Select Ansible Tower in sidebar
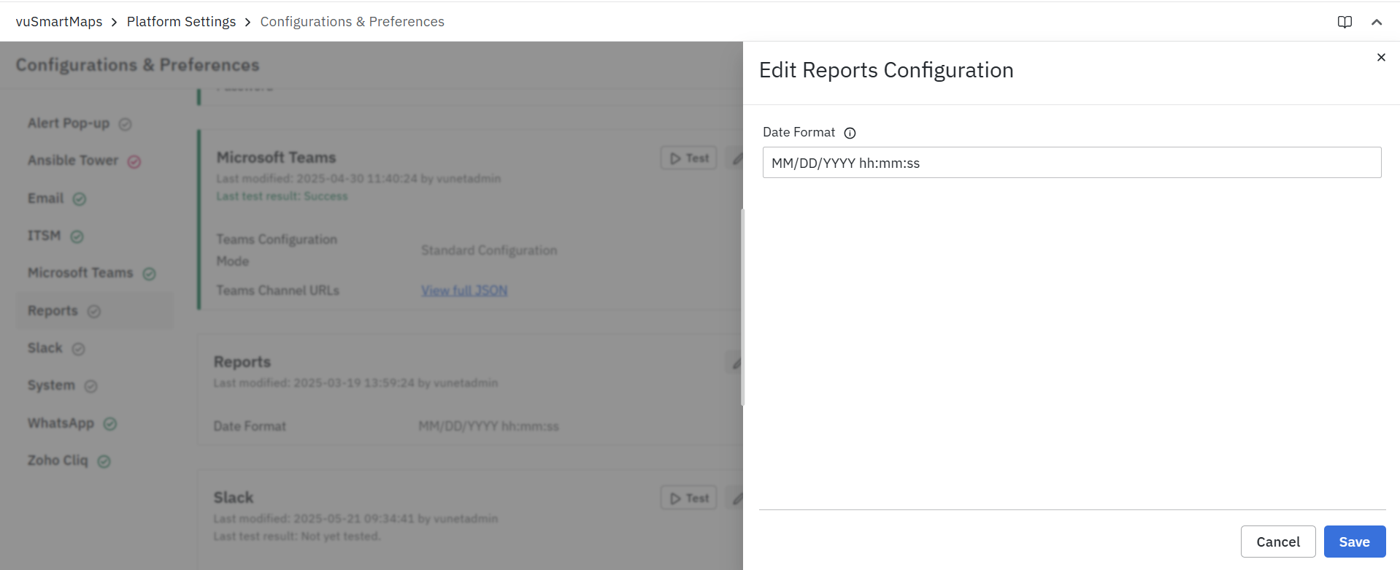Screen dimensions: 1400x570 pyautogui.click(x=72, y=161)
